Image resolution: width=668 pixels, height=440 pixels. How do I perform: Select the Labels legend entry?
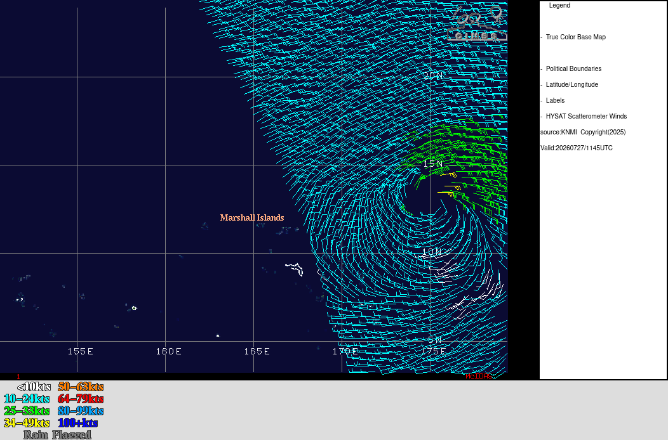(555, 100)
